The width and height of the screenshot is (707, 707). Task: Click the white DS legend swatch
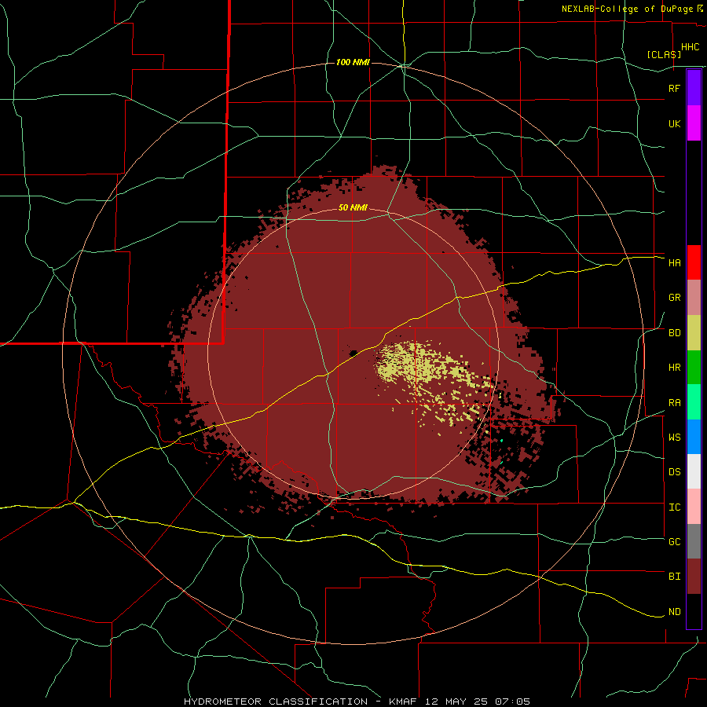[694, 471]
